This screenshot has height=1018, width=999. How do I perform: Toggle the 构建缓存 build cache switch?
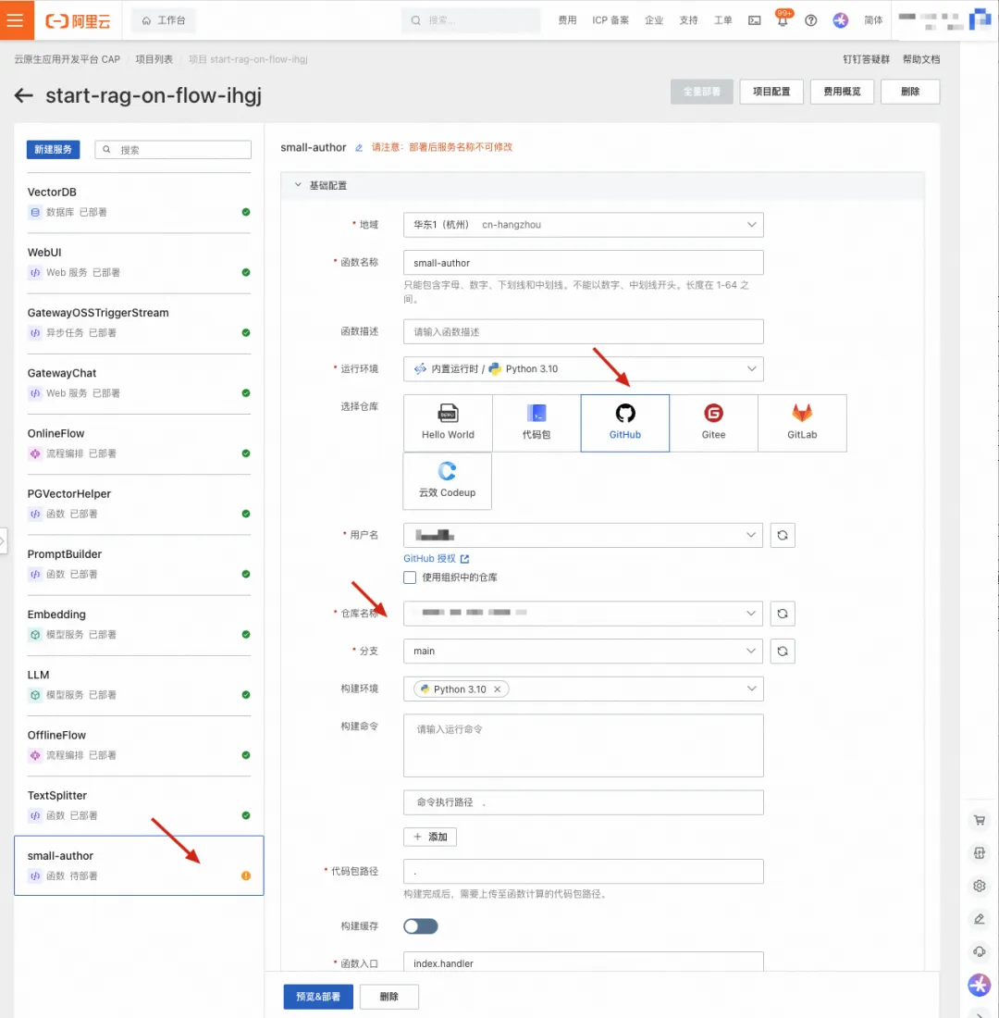[421, 926]
